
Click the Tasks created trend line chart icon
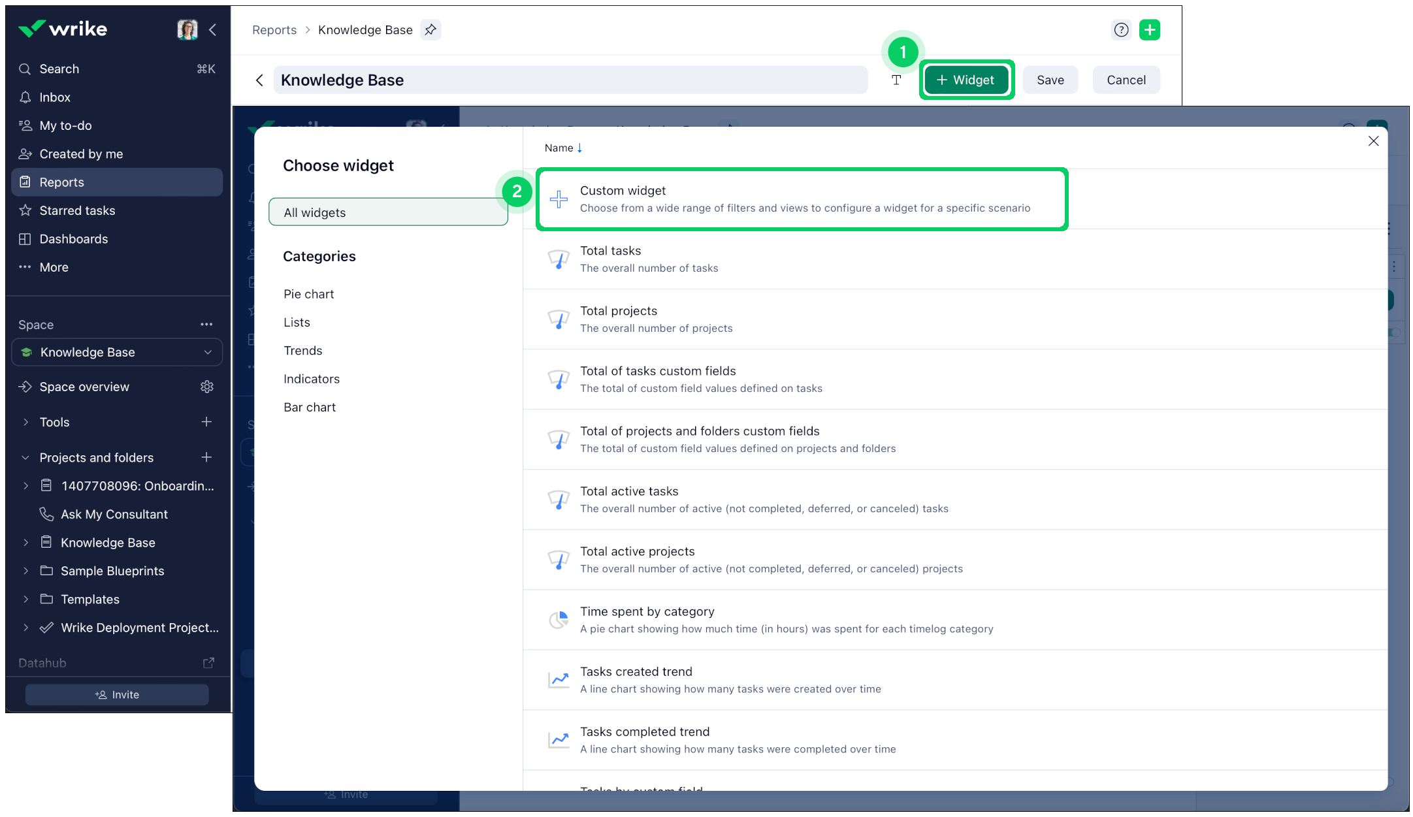tap(559, 679)
